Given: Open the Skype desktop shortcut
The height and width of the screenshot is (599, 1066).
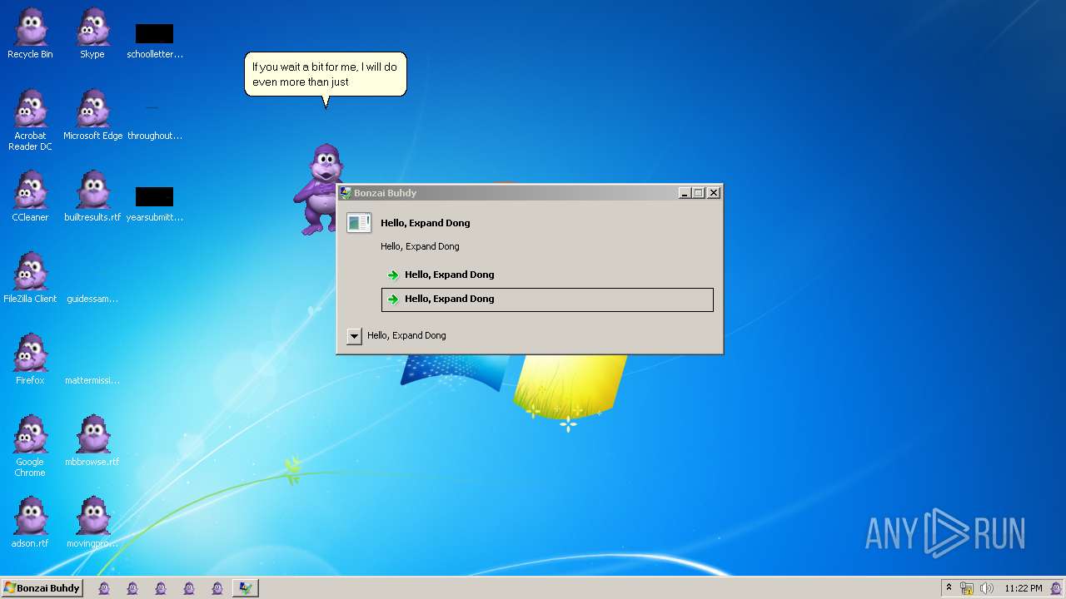Looking at the screenshot, I should 92,33.
